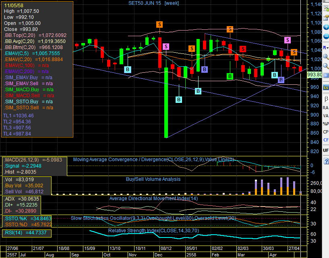Image resolution: width=329 pixels, height=258 pixels.
Task: Click the 08/12 date on the time axis
Action: tap(166, 249)
